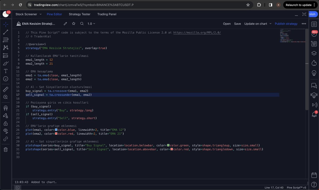Click the browser address bar URL

(x=84, y=5)
